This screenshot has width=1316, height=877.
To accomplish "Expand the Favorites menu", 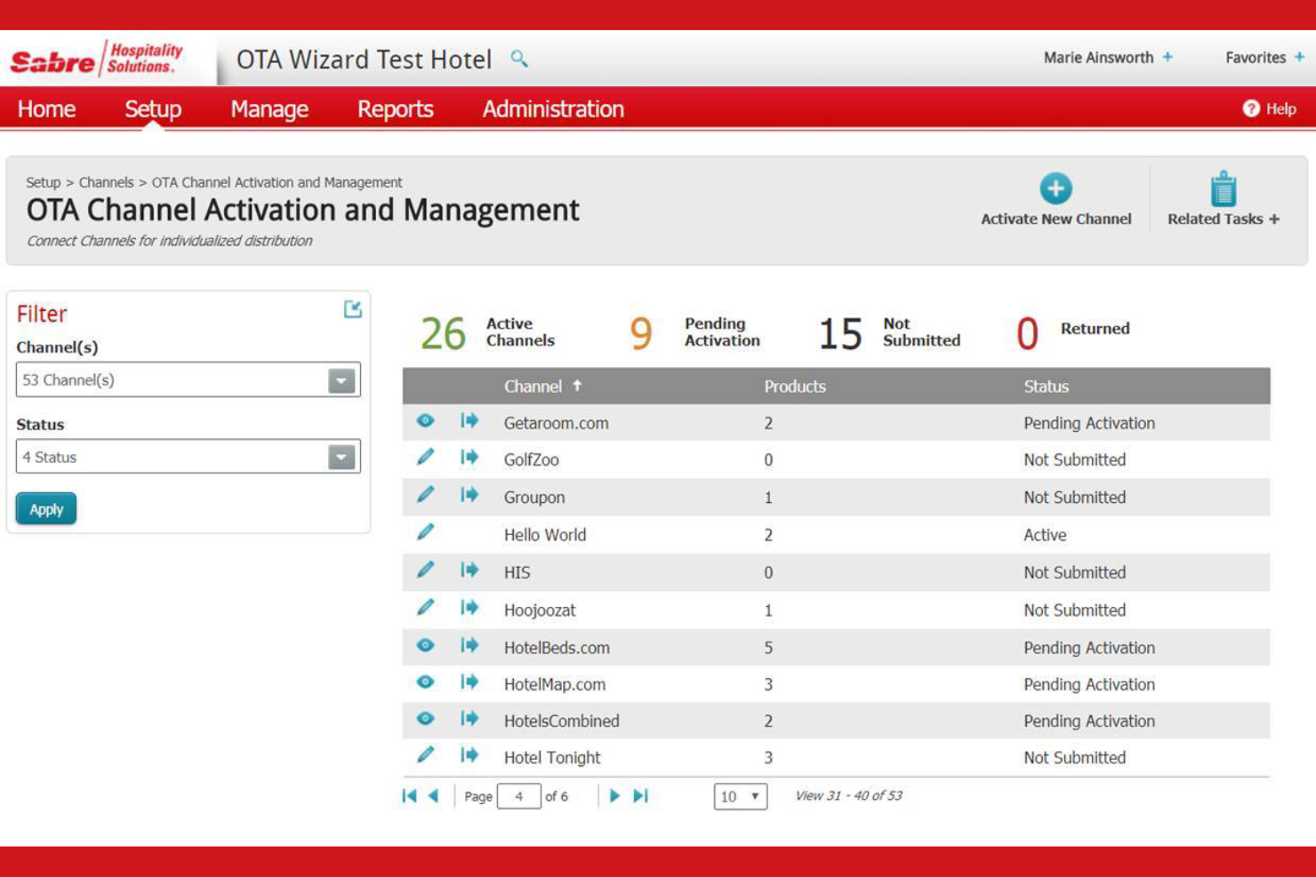I will pyautogui.click(x=1299, y=57).
